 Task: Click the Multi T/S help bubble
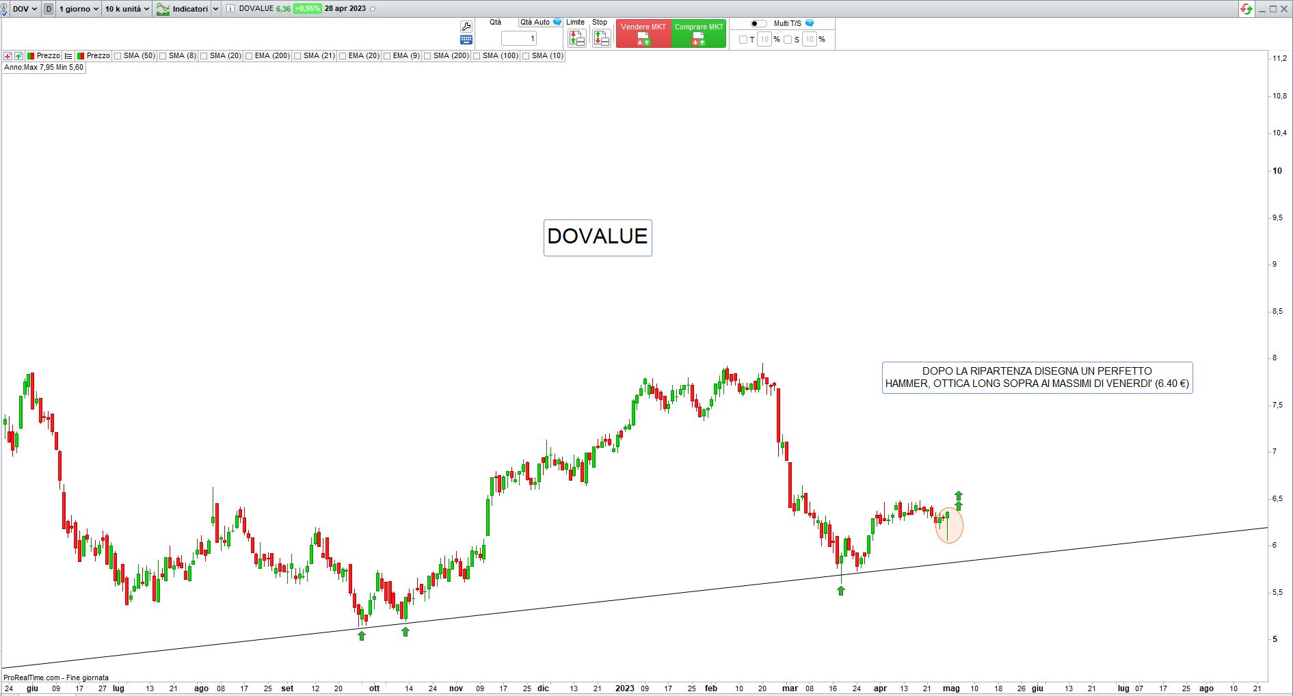point(810,23)
